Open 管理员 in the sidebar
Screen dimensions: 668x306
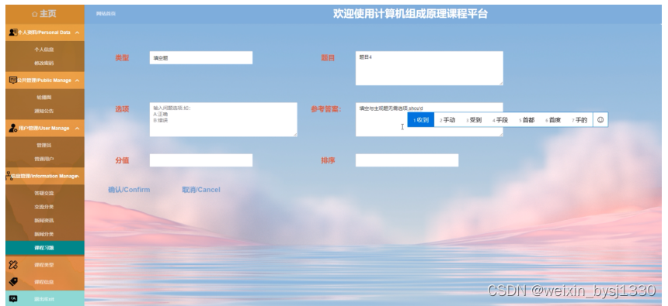(44, 146)
